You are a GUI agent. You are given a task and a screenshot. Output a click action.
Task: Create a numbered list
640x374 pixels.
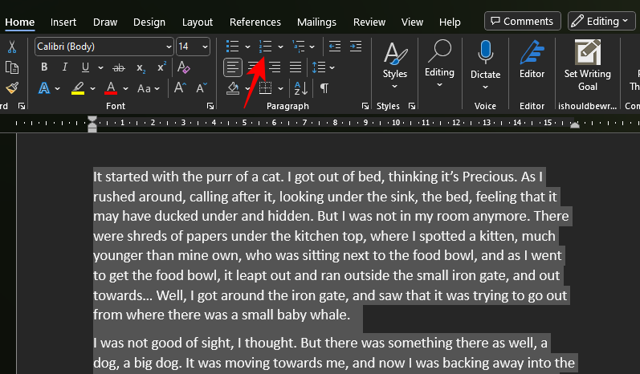[x=265, y=47]
